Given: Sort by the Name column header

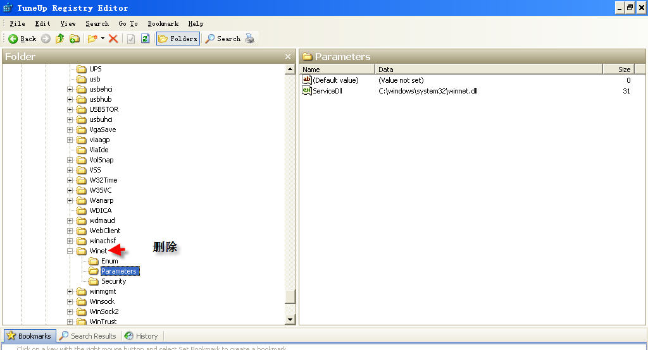Looking at the screenshot, I should click(337, 69).
